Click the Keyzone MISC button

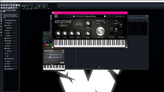coord(56,16)
